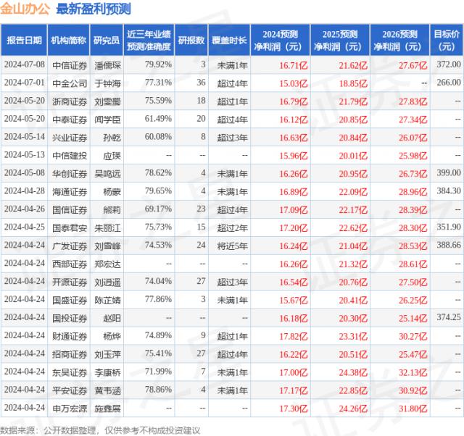Click the 中金公司 institution cell
Screen dimensions: 464x436
(70, 83)
